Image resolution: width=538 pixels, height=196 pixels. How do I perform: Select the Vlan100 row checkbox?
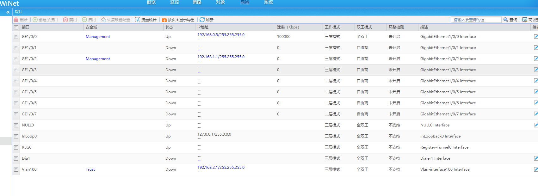16,170
